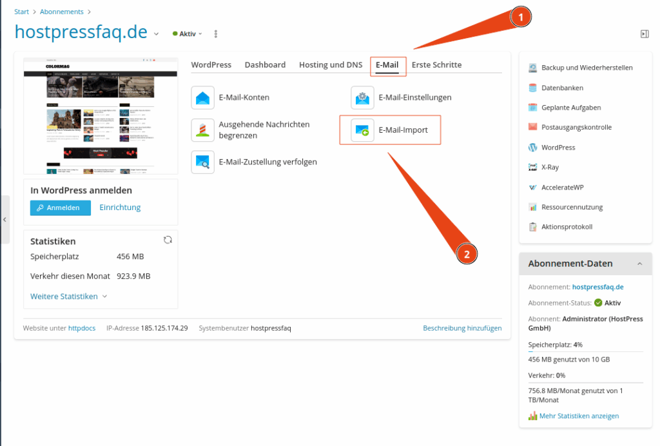Open Ressourcennutzung label

(x=572, y=207)
